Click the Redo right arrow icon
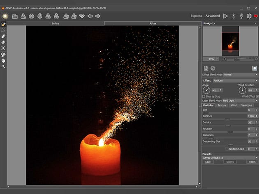The image size is (259, 194). (x=98, y=16)
